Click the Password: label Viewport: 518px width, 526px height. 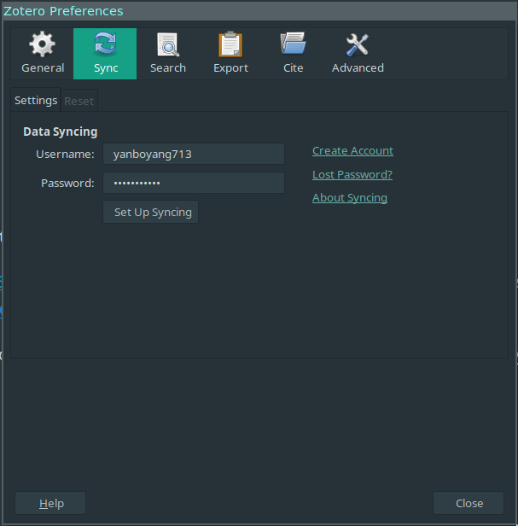[x=67, y=183]
